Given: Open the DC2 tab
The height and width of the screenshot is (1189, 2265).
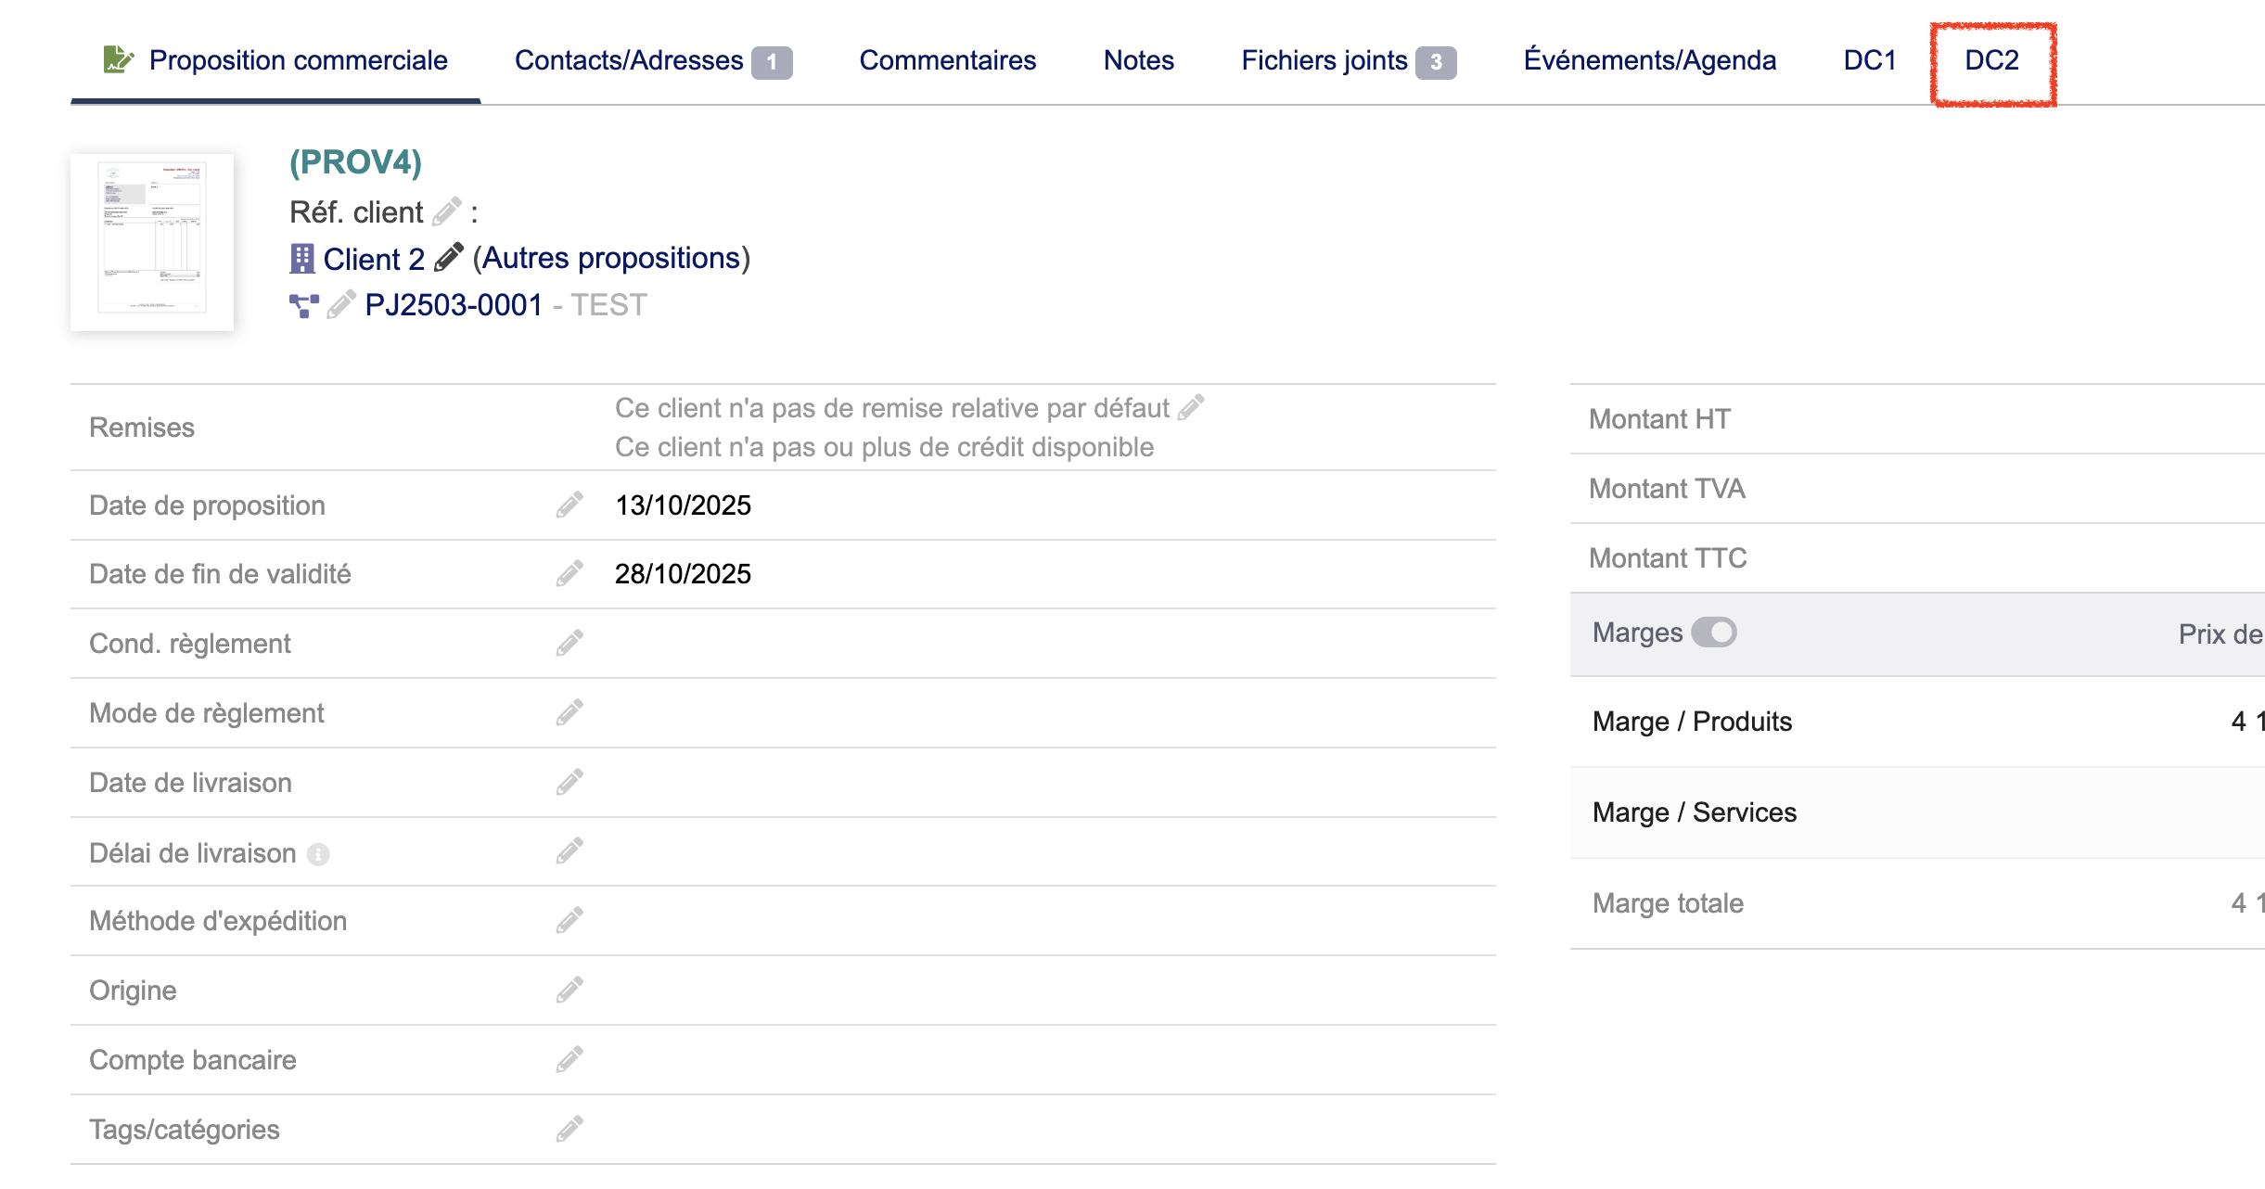Looking at the screenshot, I should point(1991,60).
